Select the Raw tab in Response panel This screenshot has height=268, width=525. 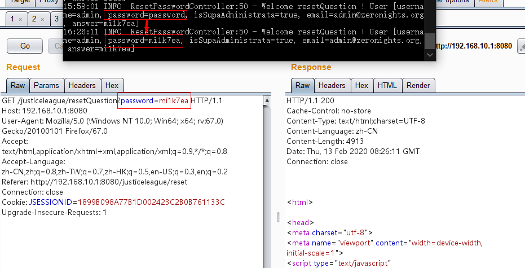pyautogui.click(x=303, y=86)
